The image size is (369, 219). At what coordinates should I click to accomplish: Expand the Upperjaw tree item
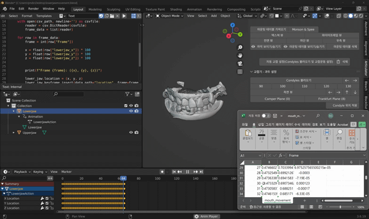pyautogui.click(x=14, y=133)
